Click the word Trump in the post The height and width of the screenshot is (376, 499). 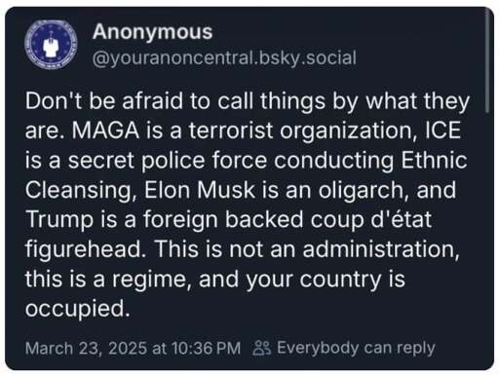click(x=59, y=219)
